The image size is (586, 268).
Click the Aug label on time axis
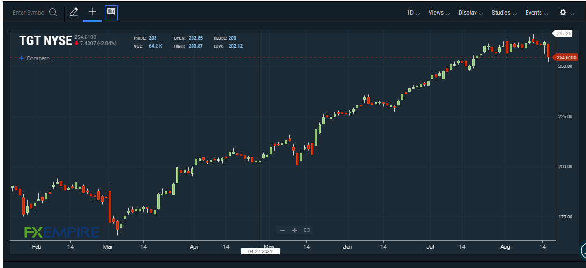pos(505,246)
